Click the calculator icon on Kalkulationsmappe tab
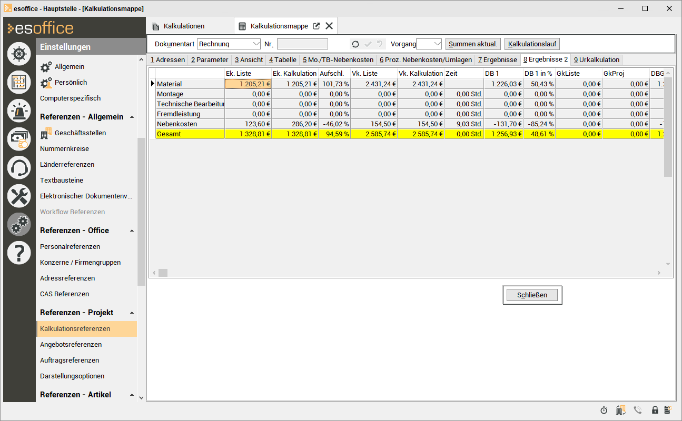Viewport: 682px width, 421px height. coord(242,26)
